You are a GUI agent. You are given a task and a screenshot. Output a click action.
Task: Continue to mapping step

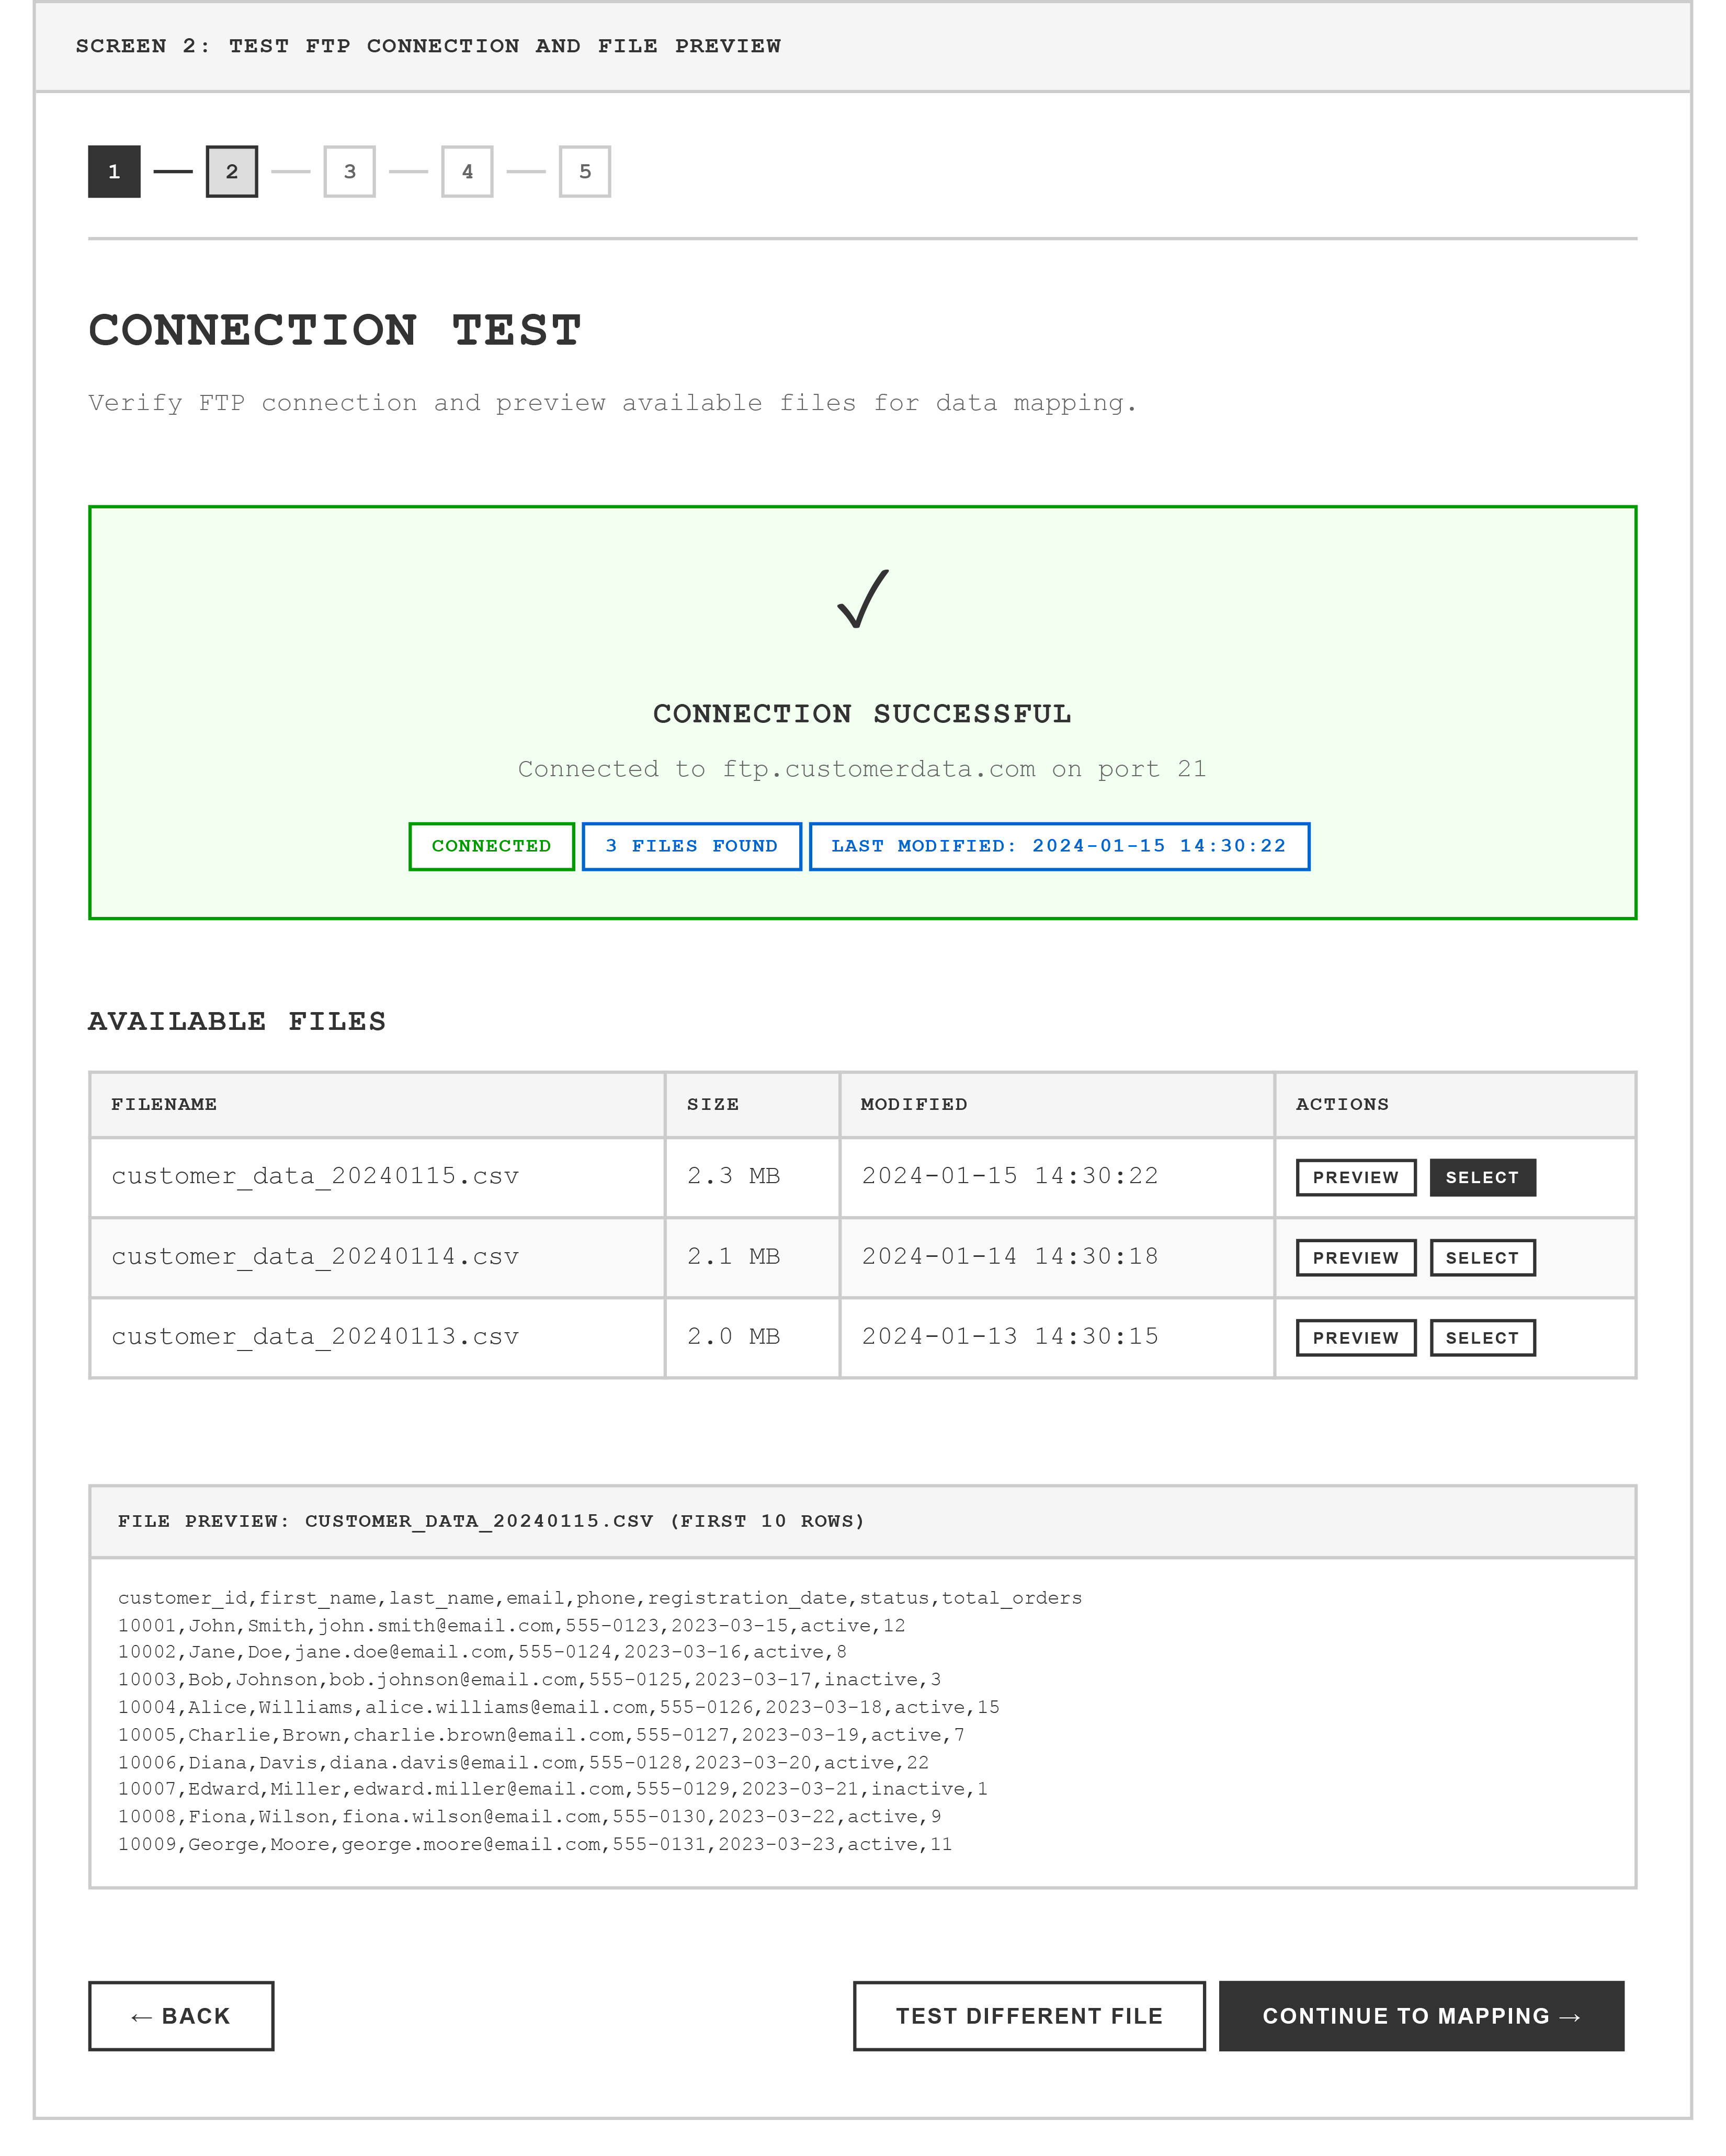click(x=1421, y=2016)
